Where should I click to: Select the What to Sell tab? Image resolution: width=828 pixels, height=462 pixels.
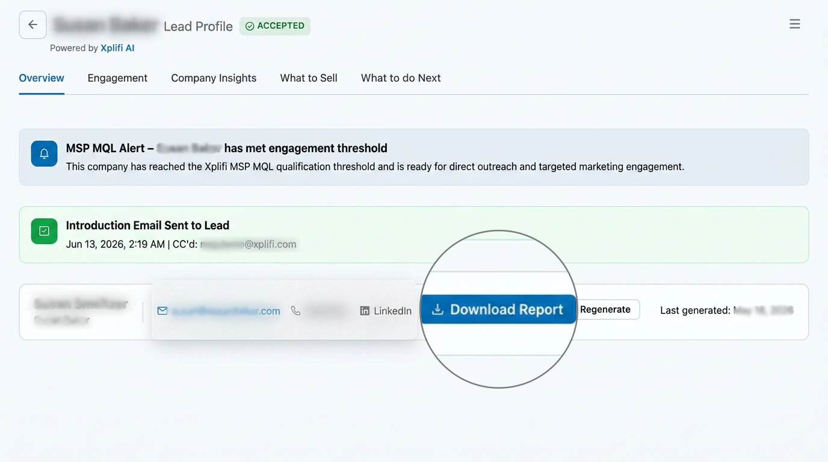point(309,78)
